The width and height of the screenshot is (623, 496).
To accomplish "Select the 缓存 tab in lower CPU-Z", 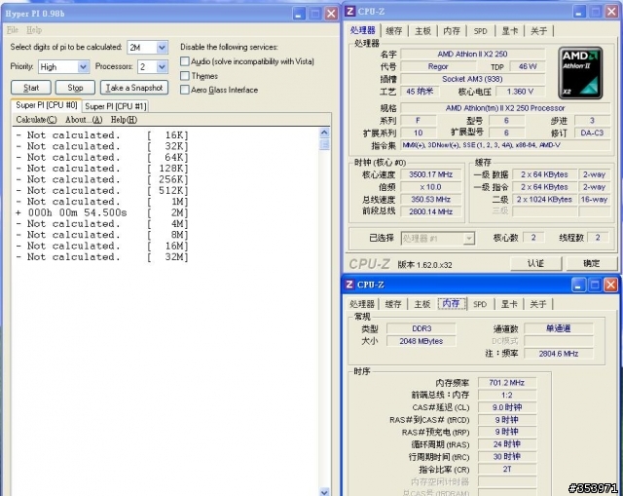I will (393, 304).
